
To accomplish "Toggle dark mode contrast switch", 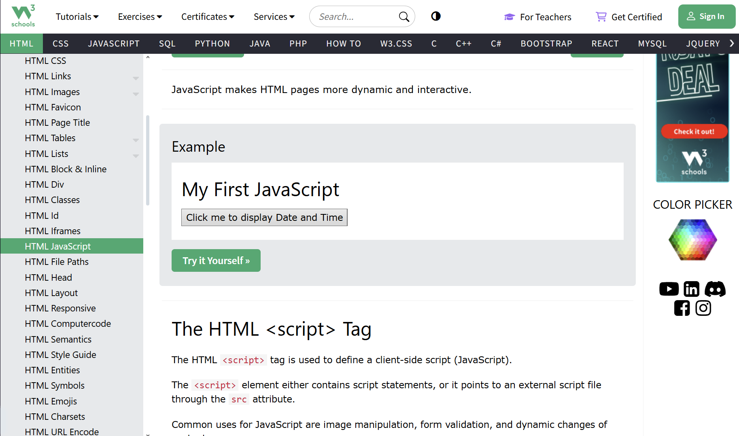I will pos(436,16).
